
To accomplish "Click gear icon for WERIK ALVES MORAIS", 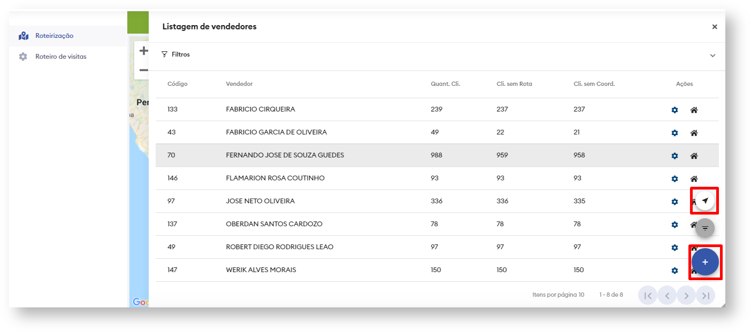I will pos(675,271).
